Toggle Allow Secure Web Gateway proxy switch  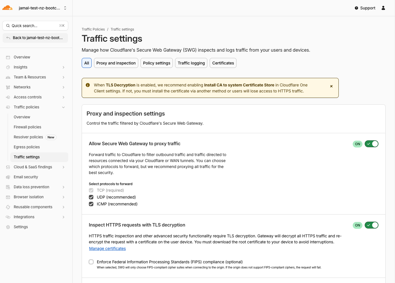372,144
